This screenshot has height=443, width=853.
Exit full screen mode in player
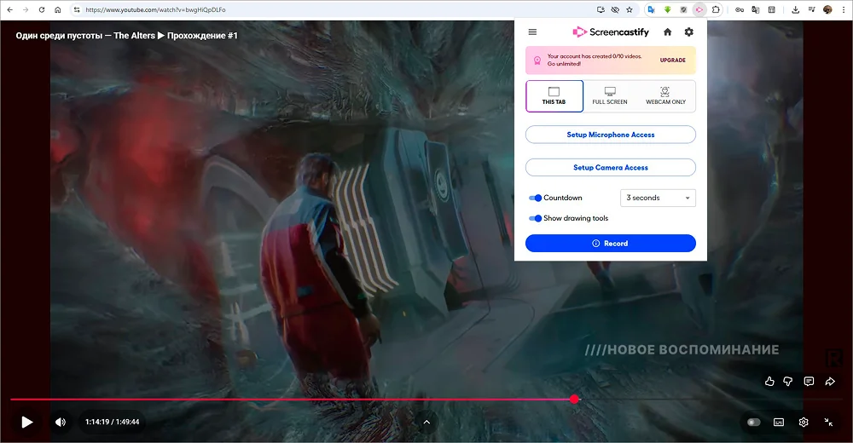tap(828, 422)
